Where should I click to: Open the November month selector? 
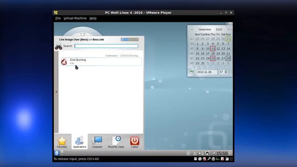point(205,30)
